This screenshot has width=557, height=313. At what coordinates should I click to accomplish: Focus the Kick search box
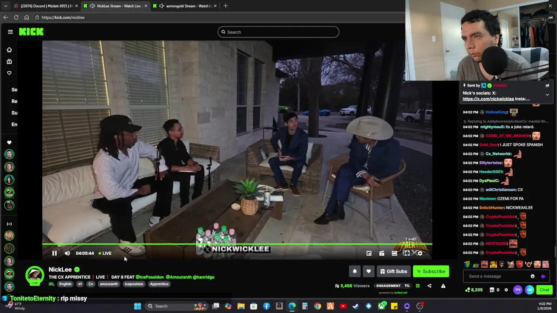pos(278,32)
